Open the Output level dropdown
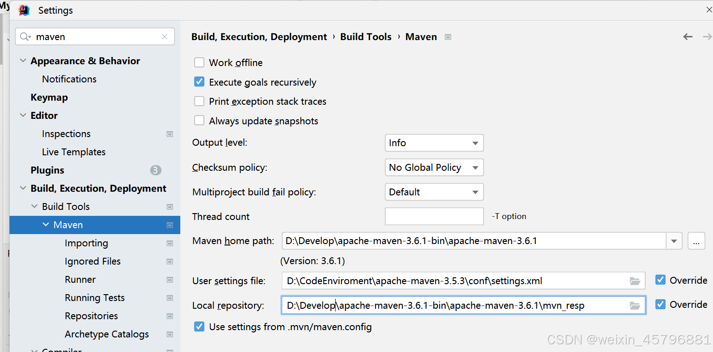This screenshot has height=352, width=713. click(x=434, y=143)
